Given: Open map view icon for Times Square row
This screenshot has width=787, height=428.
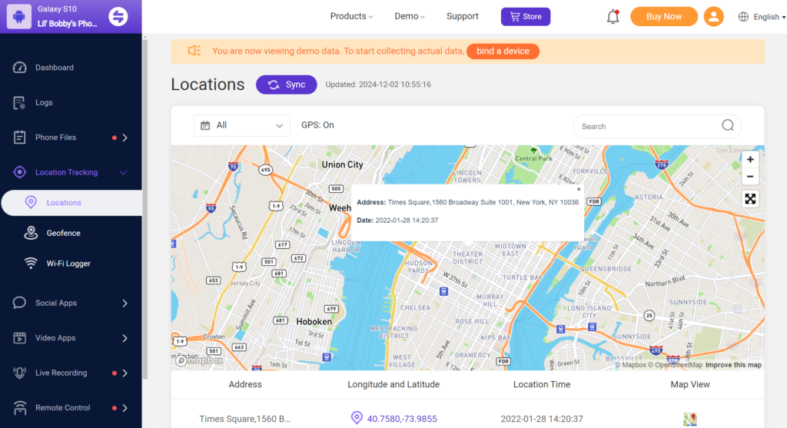Looking at the screenshot, I should 690,419.
